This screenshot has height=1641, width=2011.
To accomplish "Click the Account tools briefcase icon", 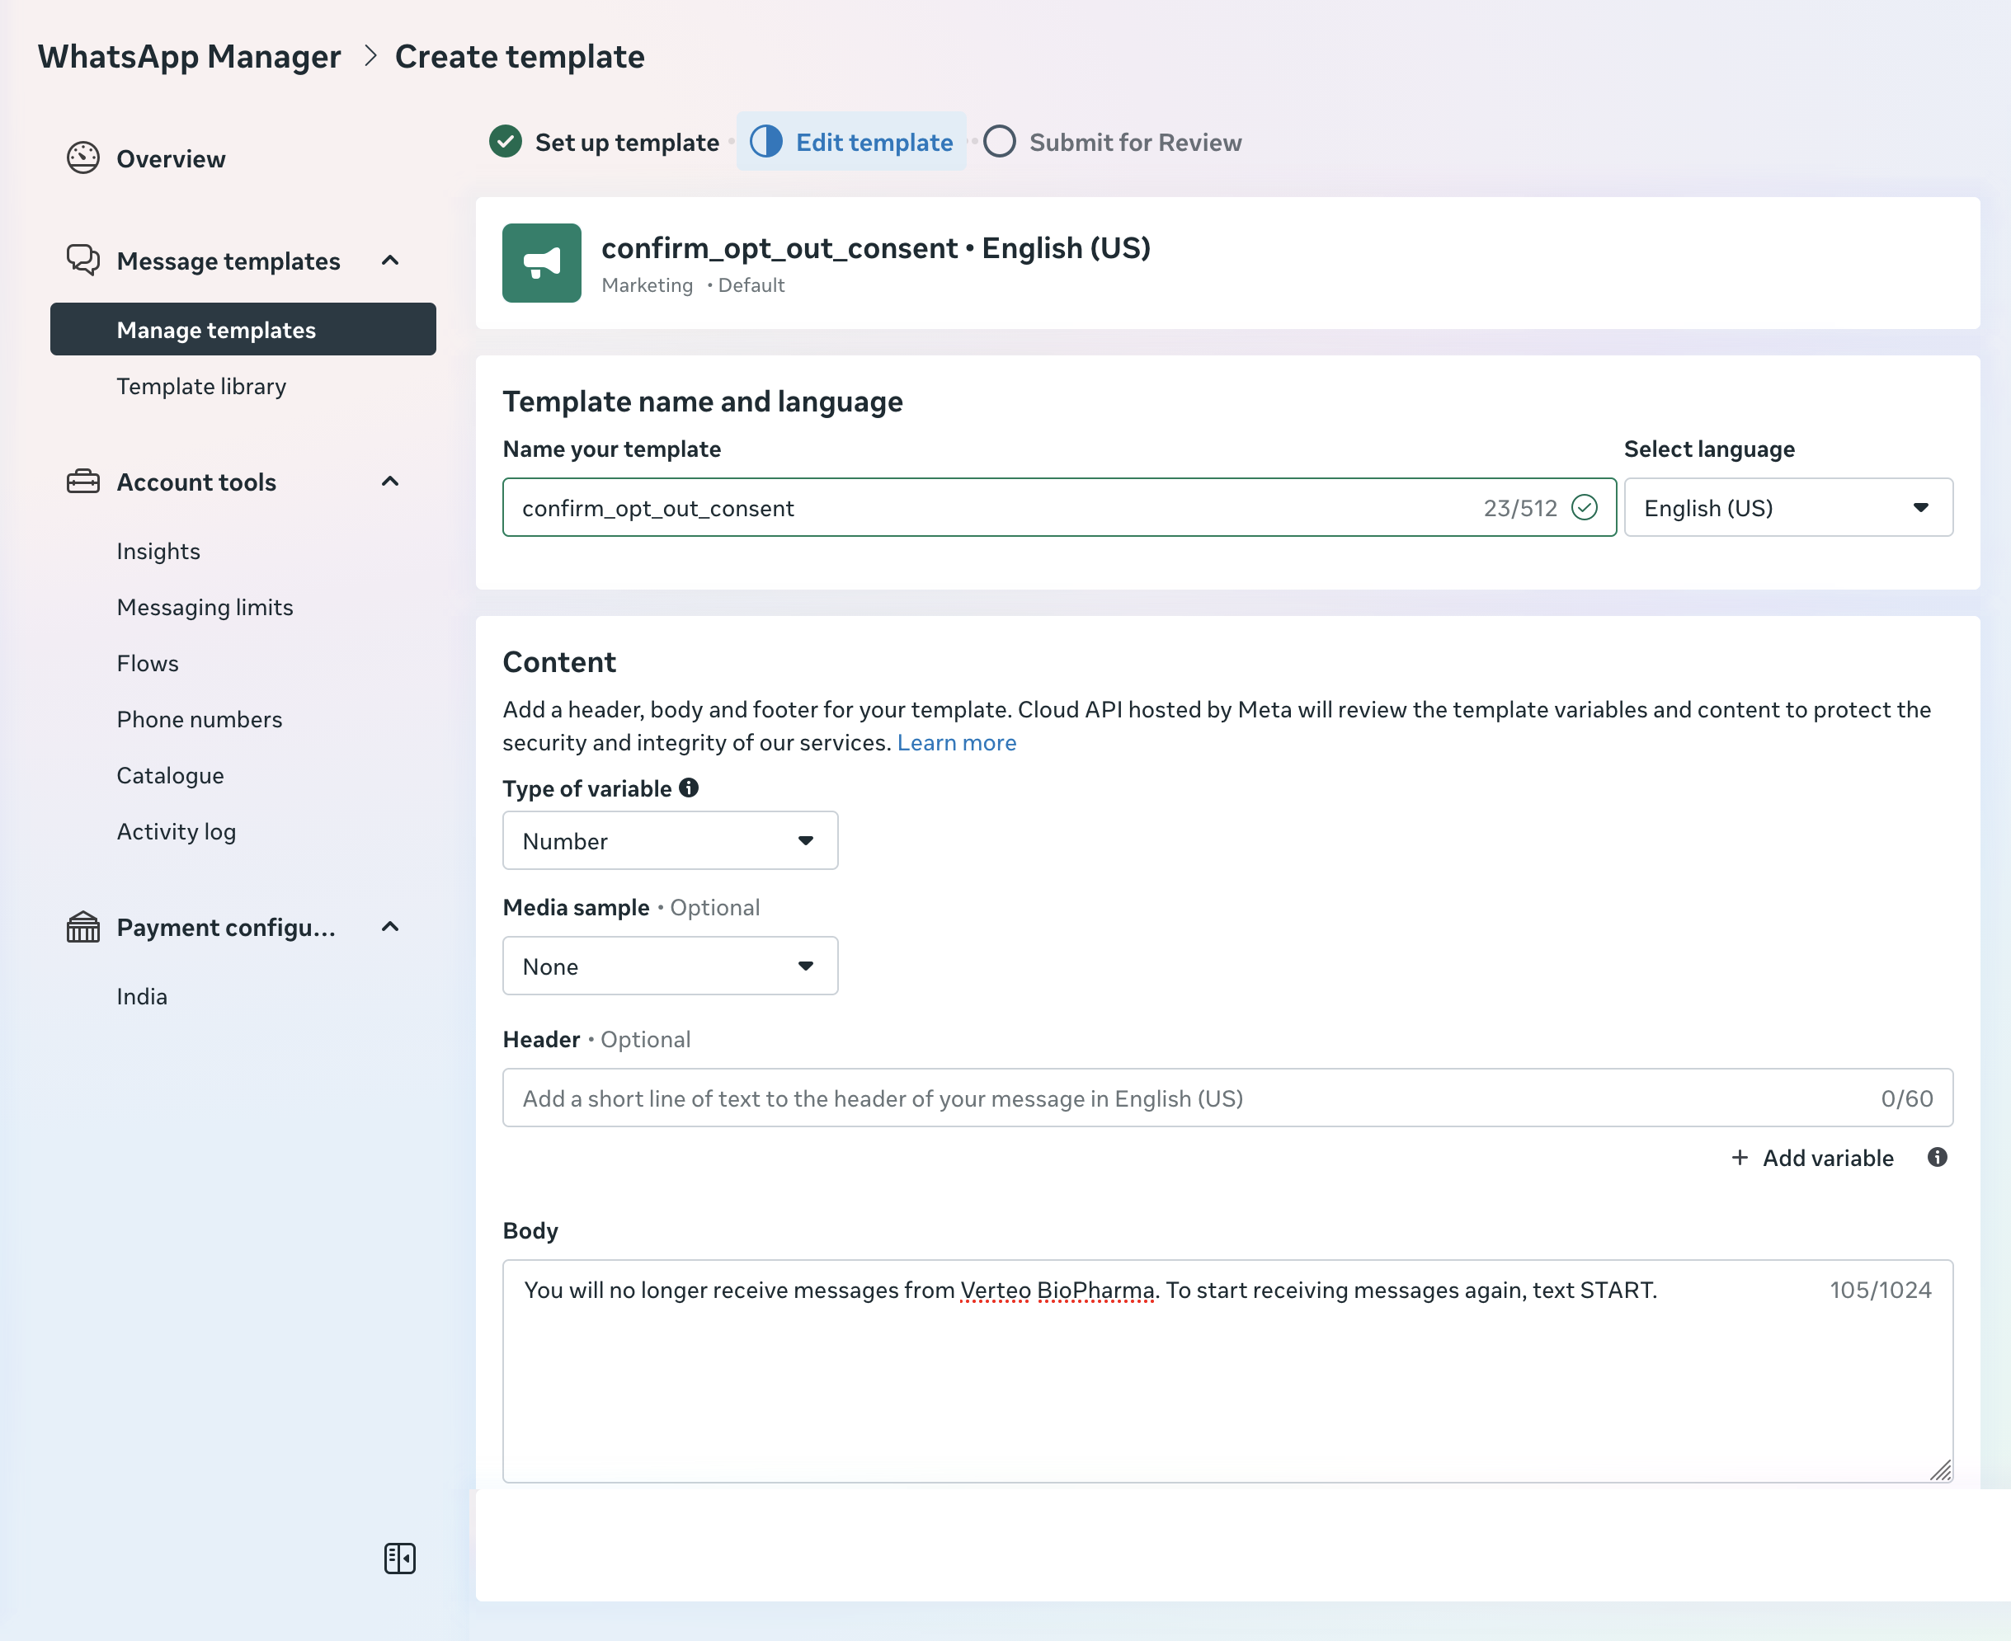I will pos(83,481).
